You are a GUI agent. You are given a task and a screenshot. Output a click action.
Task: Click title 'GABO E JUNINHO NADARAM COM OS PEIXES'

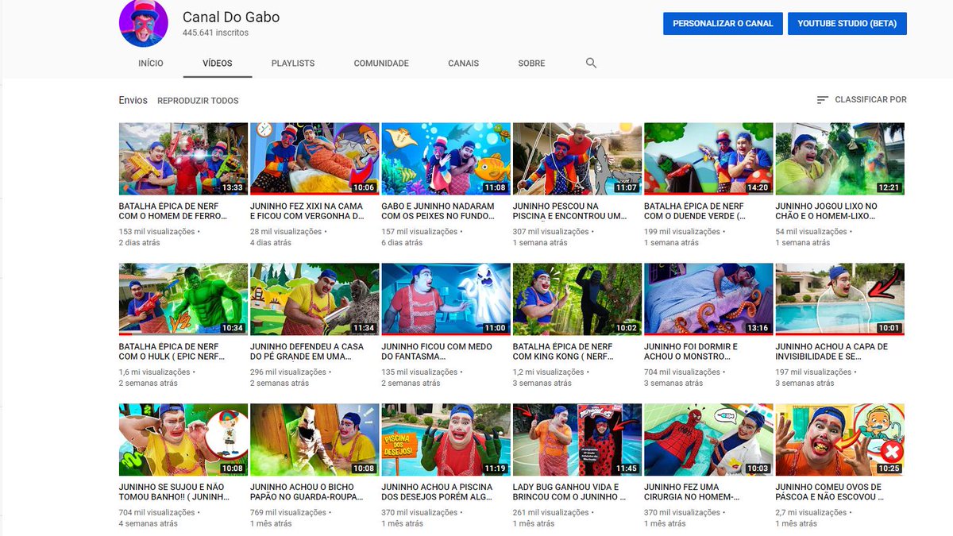click(x=438, y=211)
